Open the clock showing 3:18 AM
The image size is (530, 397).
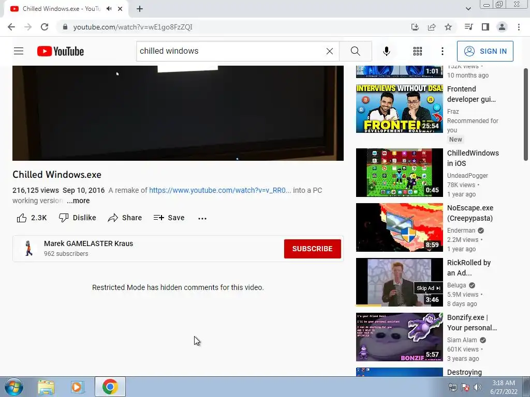click(504, 387)
